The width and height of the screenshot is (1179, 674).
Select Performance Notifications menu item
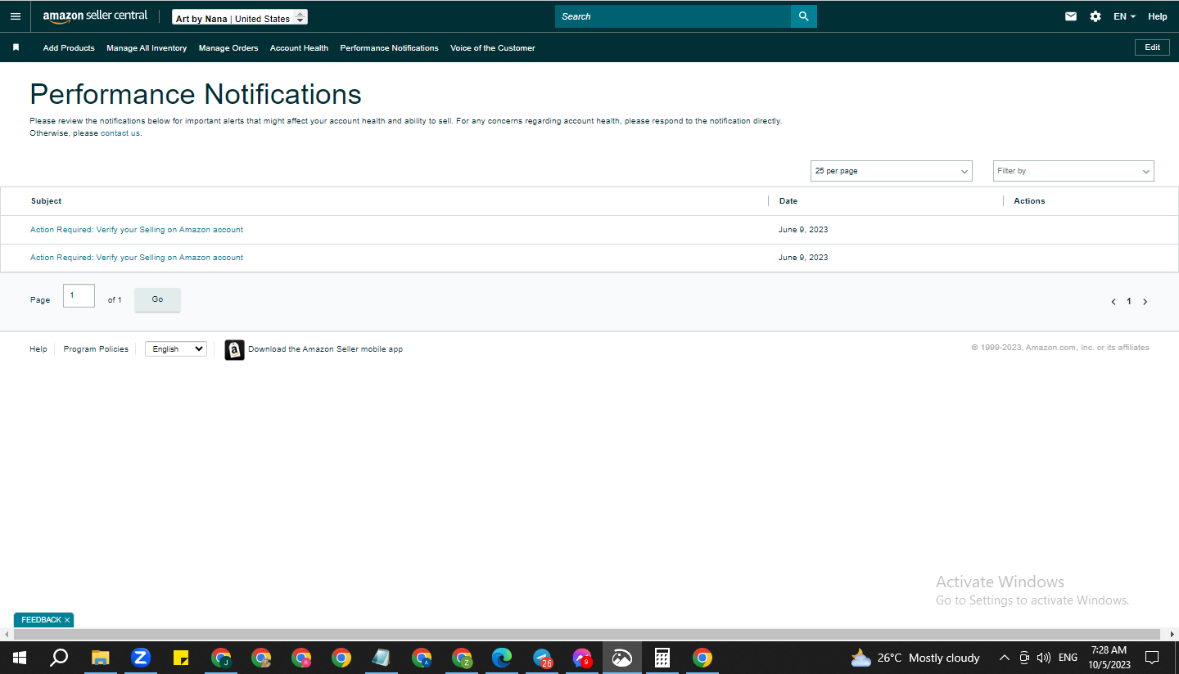(389, 48)
